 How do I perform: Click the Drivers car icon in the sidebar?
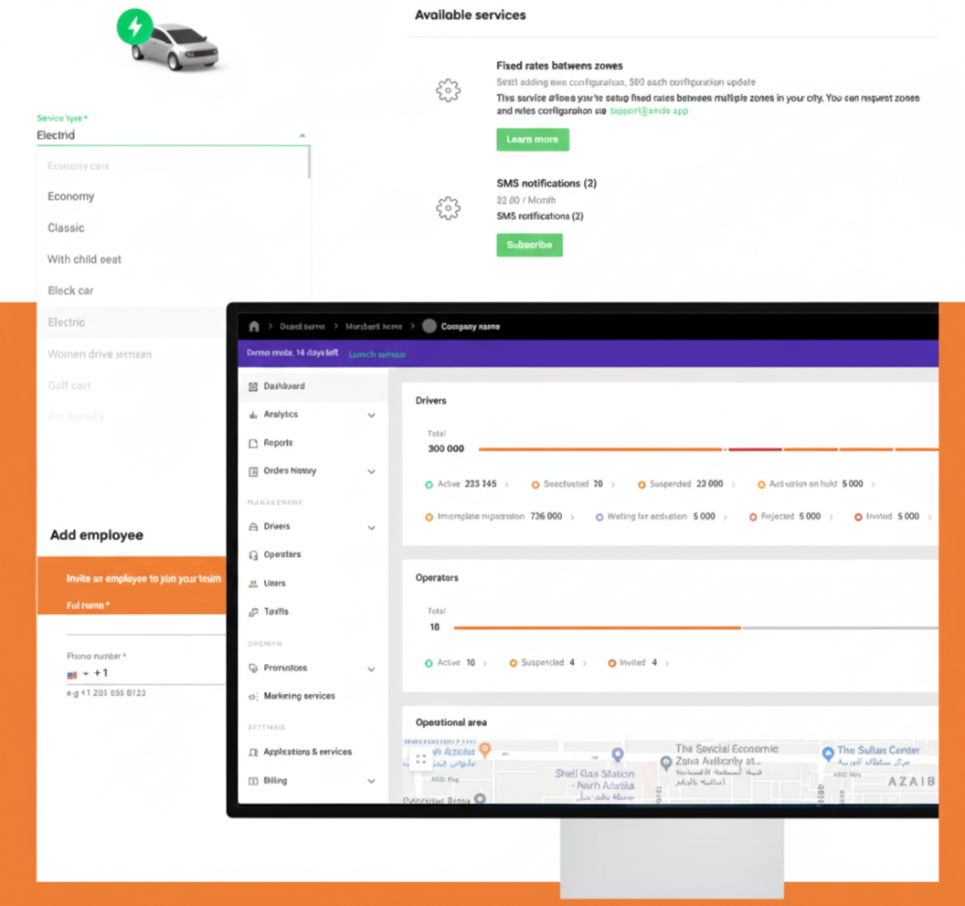pos(253,527)
